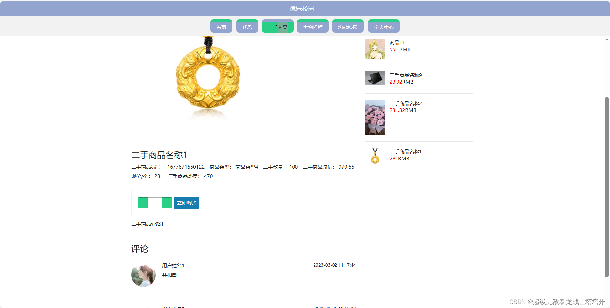
Task: Decrease quantity with the minus button
Action: tap(143, 203)
